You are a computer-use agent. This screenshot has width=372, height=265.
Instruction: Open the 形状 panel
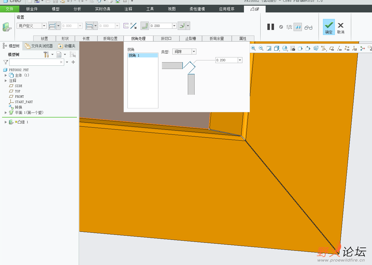point(65,38)
